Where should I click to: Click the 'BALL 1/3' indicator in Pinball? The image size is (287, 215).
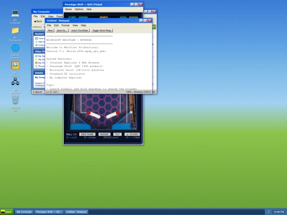pos(71,134)
